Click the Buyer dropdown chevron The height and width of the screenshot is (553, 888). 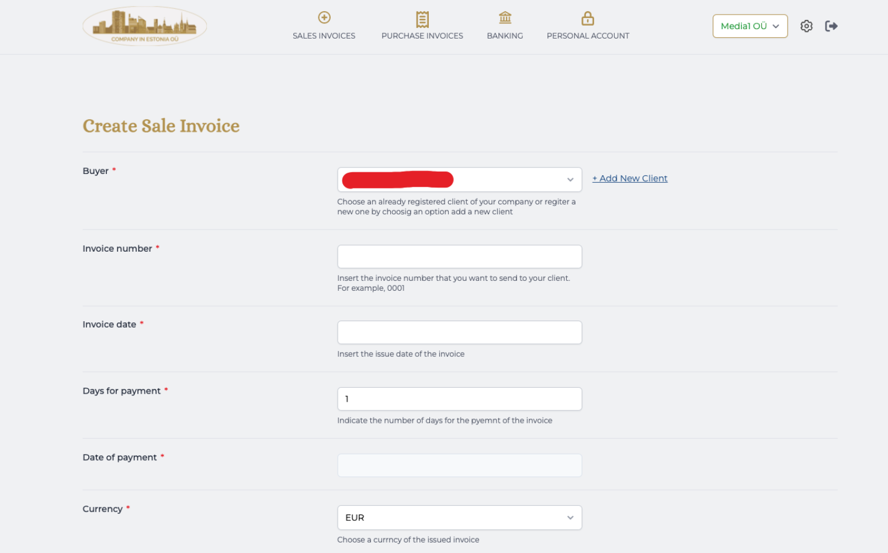click(570, 180)
